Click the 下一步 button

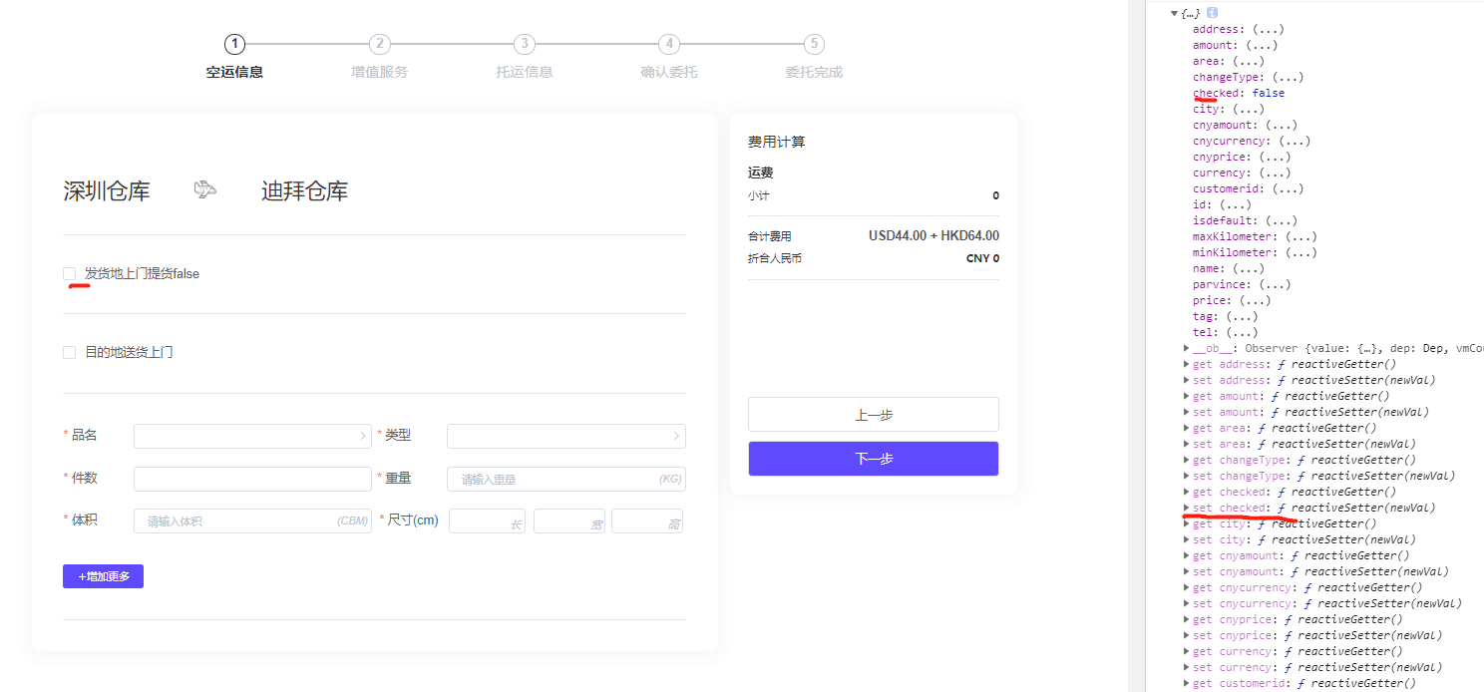[x=873, y=459]
